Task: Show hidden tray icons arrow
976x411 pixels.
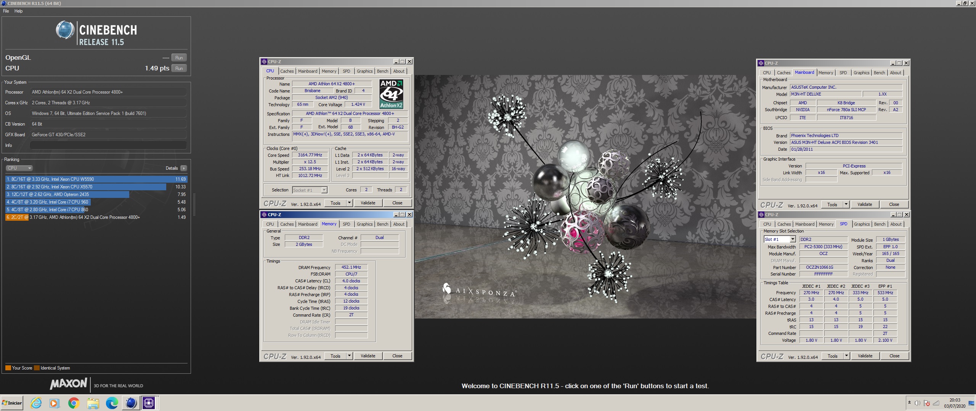Action: pos(909,403)
